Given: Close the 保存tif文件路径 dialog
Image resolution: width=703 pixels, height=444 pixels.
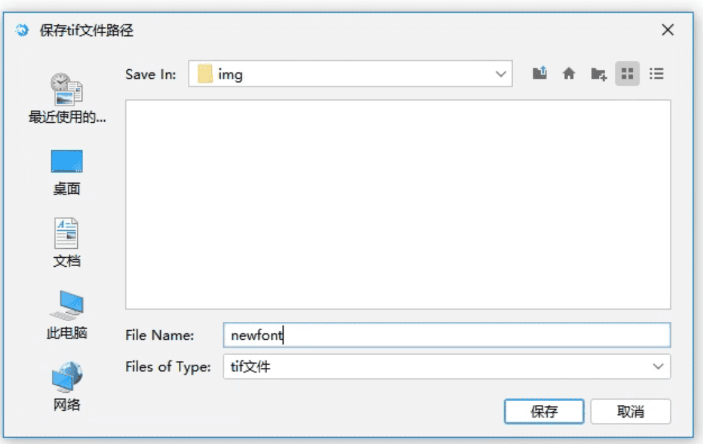Looking at the screenshot, I should click(667, 30).
